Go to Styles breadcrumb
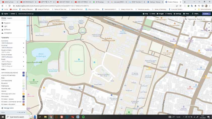This screenshot has height=119, width=212. 6,14
